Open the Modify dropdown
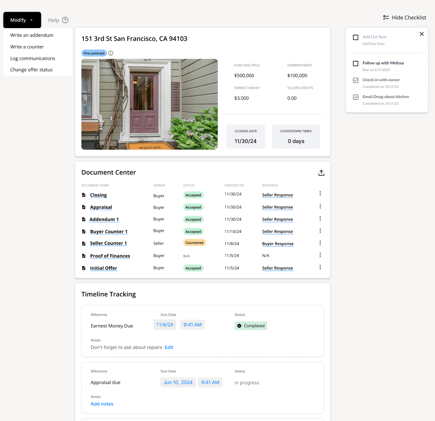Screen dimensions: 435x421 [21, 20]
